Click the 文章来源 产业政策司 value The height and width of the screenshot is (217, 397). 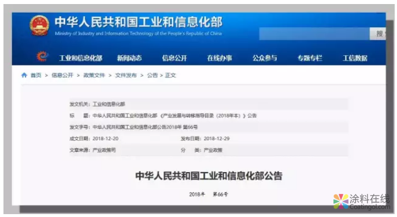click(x=104, y=150)
